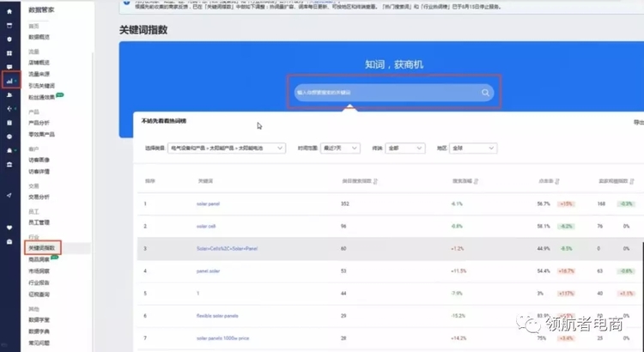Open the home icon in dark sidebar
This screenshot has height=352, width=644.
click(9, 11)
